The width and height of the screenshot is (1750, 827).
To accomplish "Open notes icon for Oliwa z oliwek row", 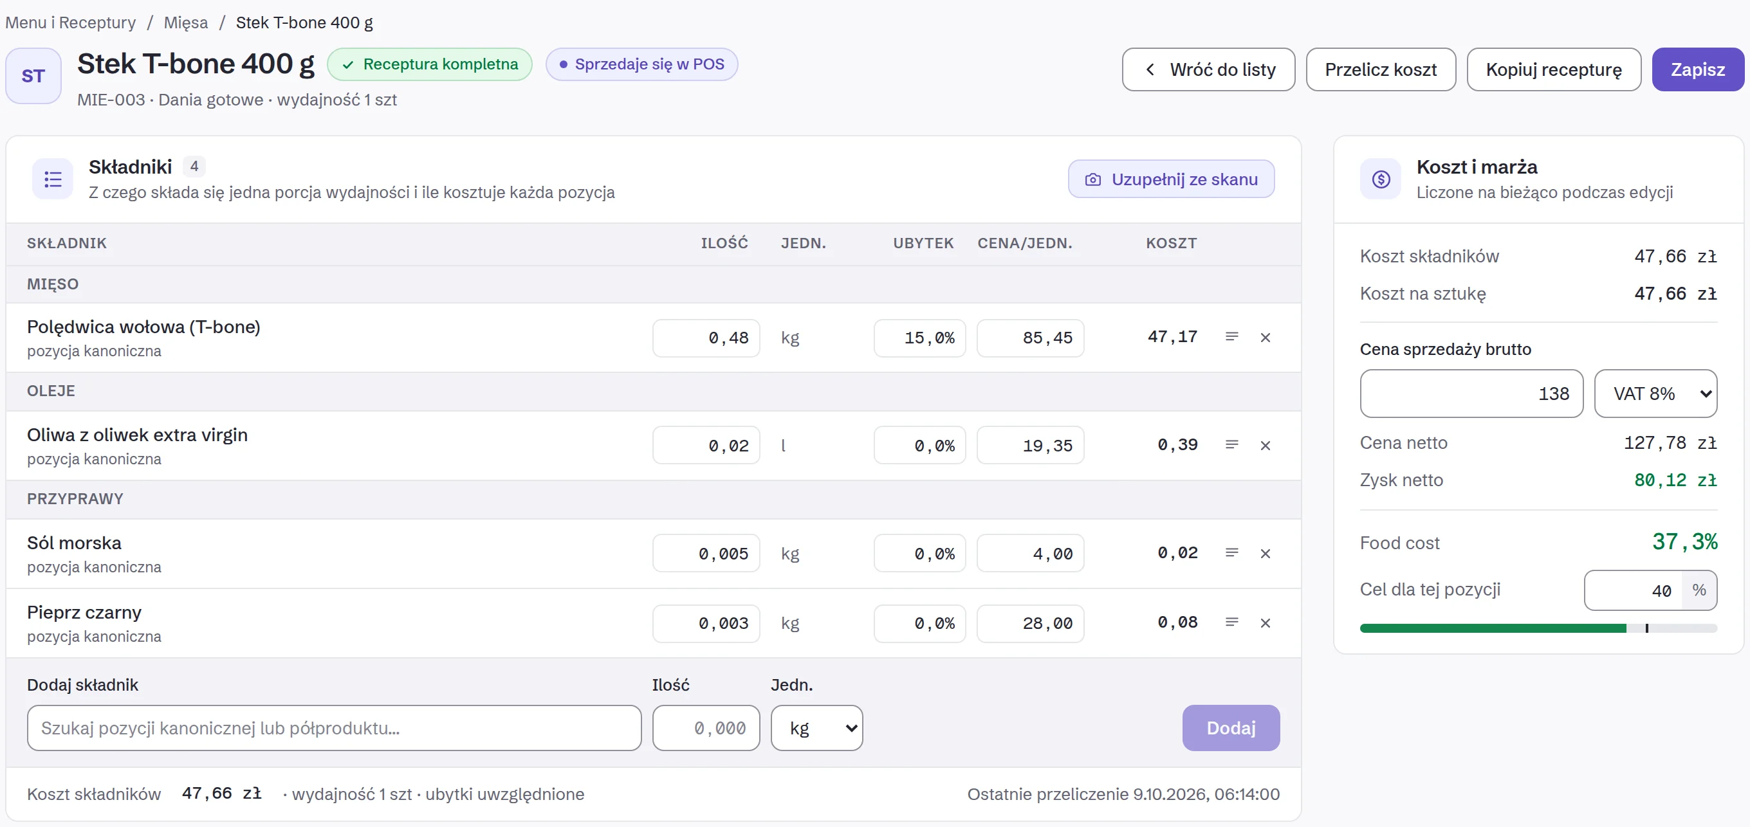I will (1231, 445).
